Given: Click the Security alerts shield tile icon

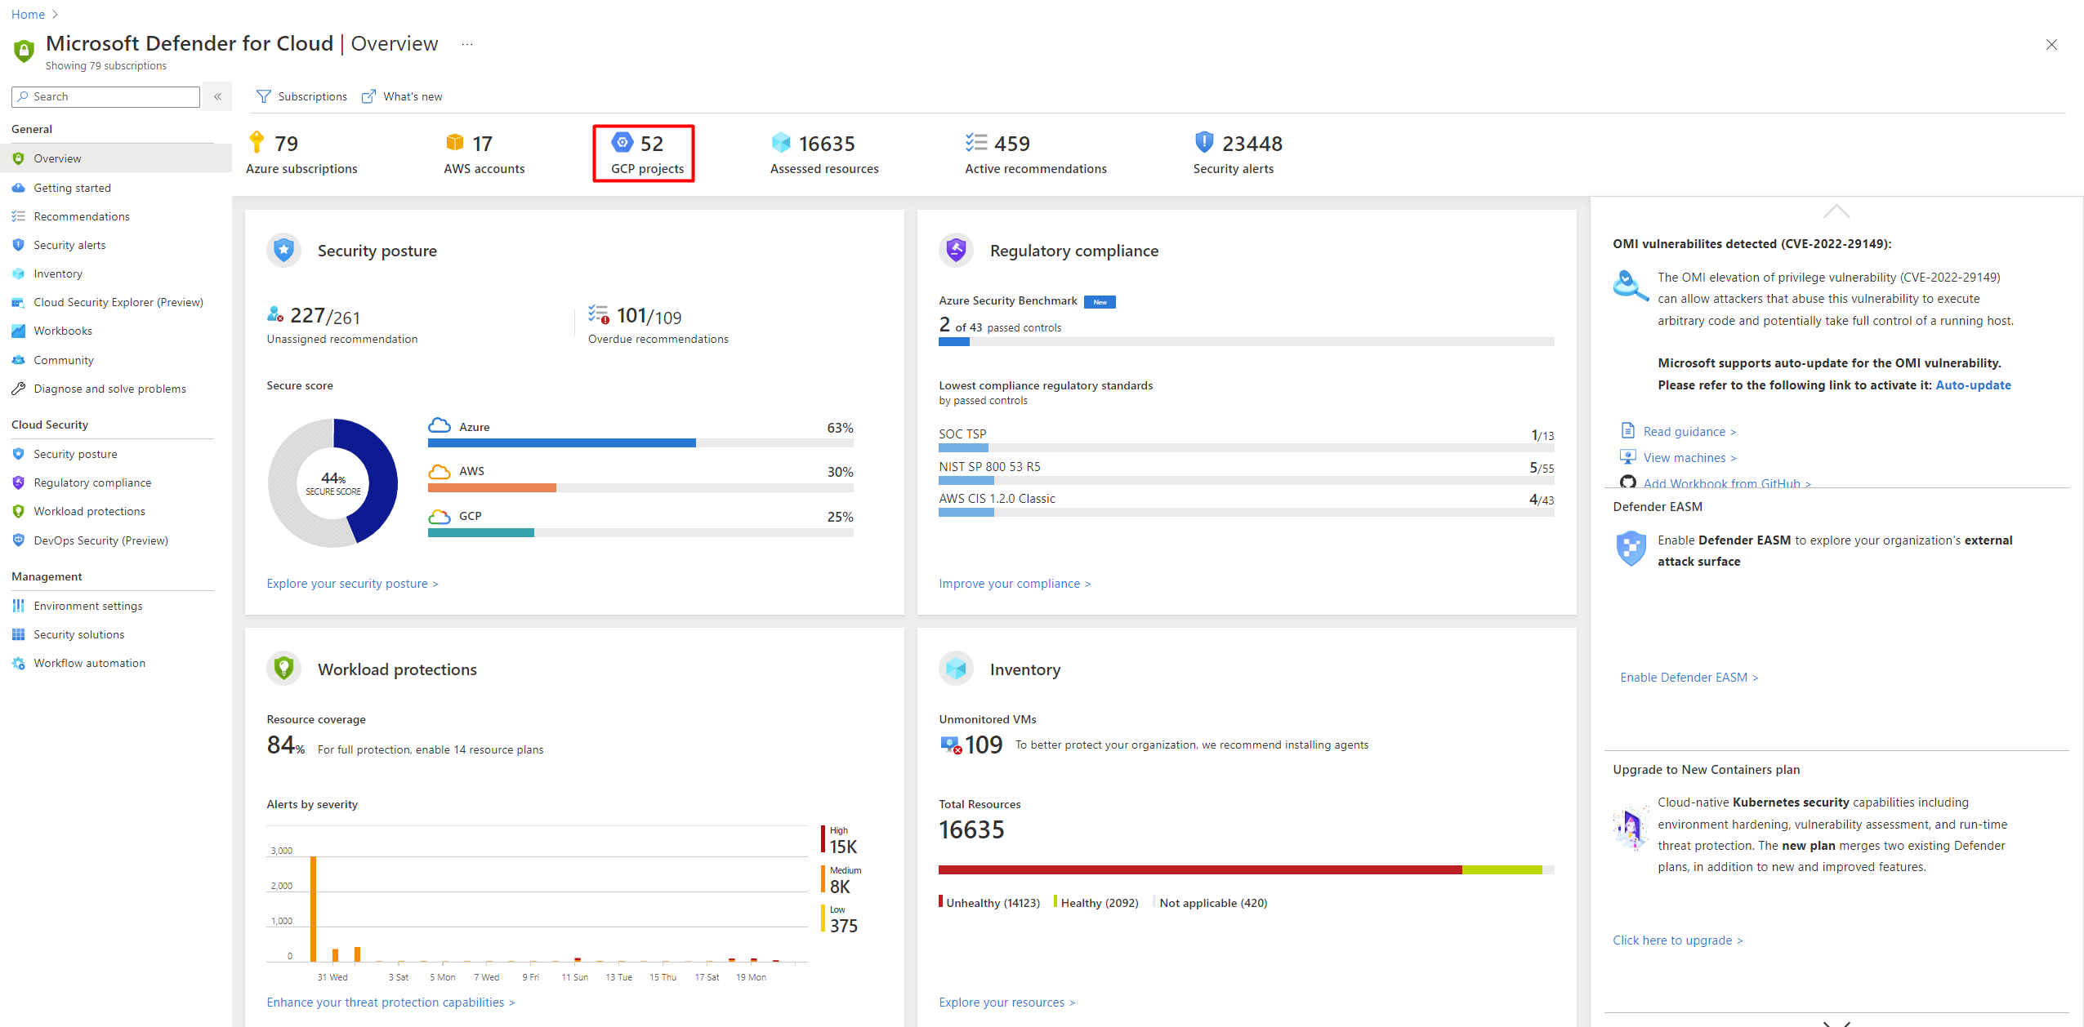Looking at the screenshot, I should [1203, 143].
